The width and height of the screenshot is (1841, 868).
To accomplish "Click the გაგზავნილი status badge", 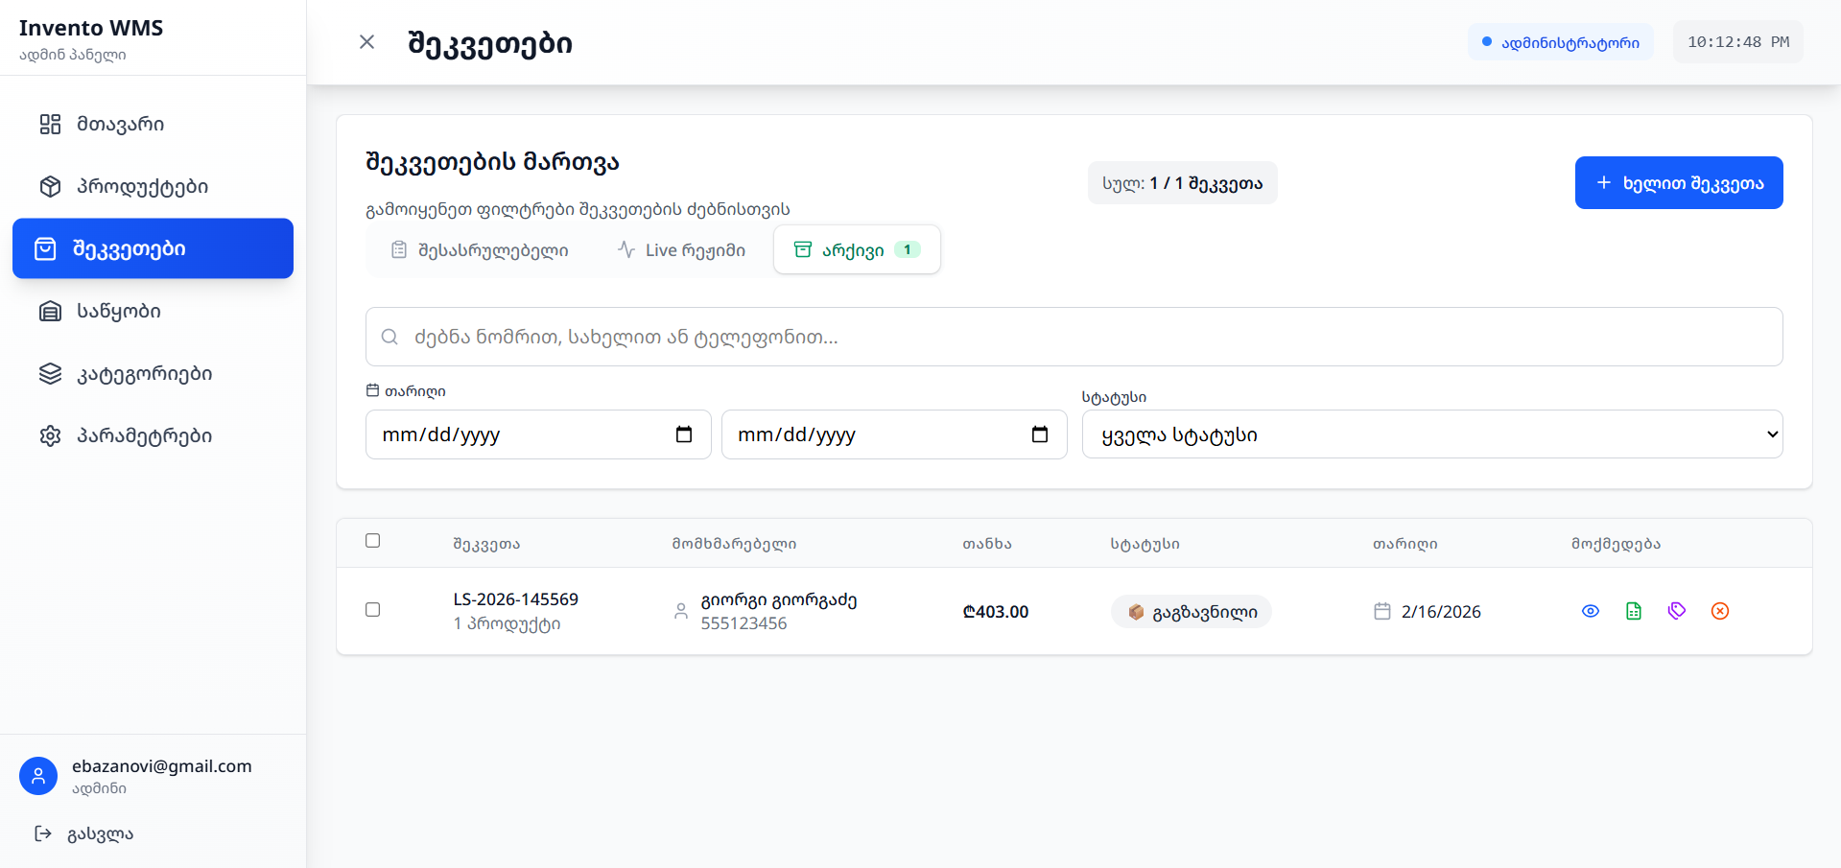I will tap(1192, 612).
